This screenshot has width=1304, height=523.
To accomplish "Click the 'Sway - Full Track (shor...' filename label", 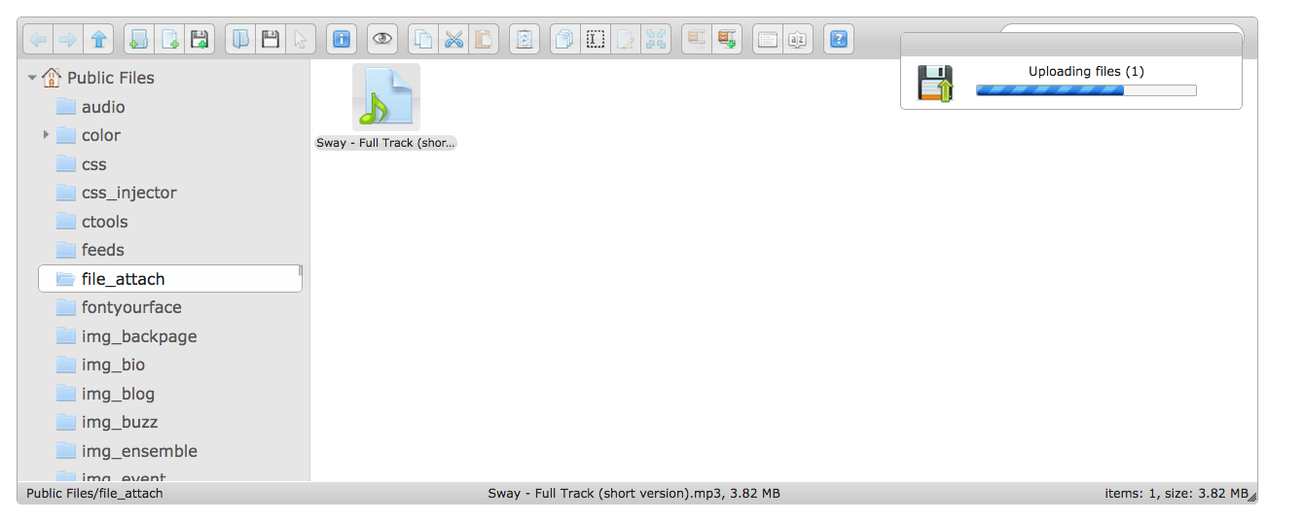I will tap(386, 143).
